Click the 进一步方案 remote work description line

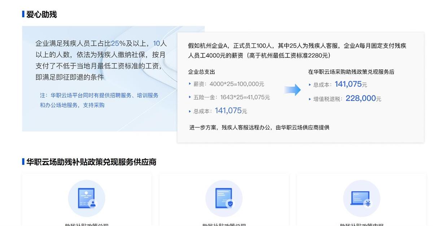[259, 127]
